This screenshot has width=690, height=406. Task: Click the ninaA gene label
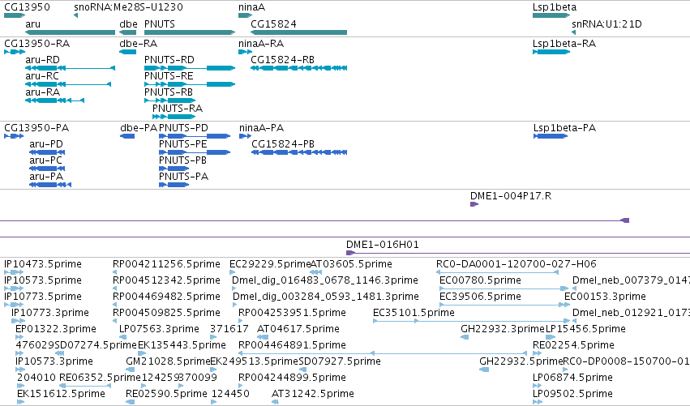(251, 7)
